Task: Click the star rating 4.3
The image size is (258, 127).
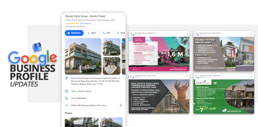Action: [x=72, y=24]
